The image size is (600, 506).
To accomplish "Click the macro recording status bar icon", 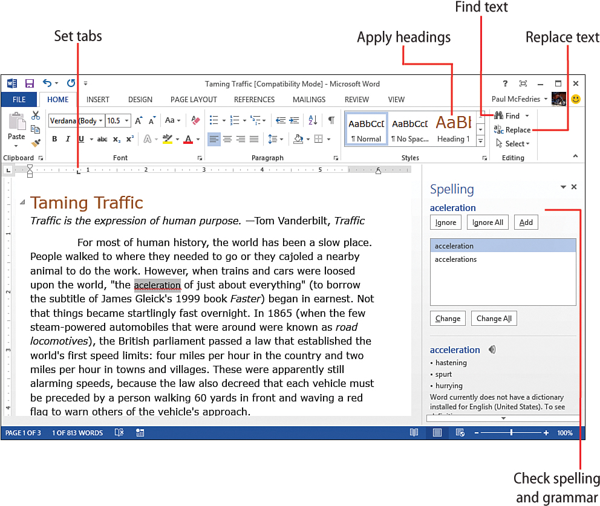I will point(140,433).
